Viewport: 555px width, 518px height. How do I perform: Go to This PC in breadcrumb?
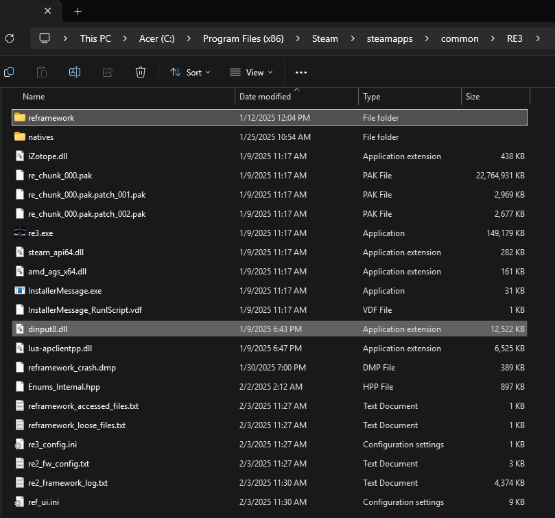95,38
